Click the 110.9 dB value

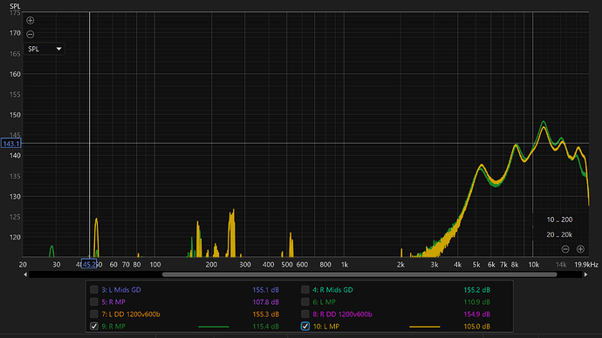point(477,302)
